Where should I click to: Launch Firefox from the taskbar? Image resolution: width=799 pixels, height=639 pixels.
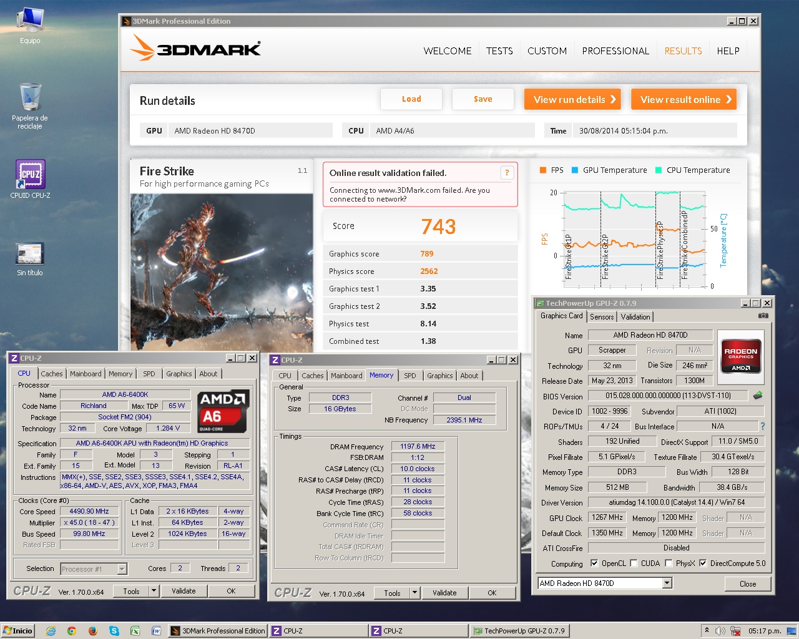coord(92,631)
